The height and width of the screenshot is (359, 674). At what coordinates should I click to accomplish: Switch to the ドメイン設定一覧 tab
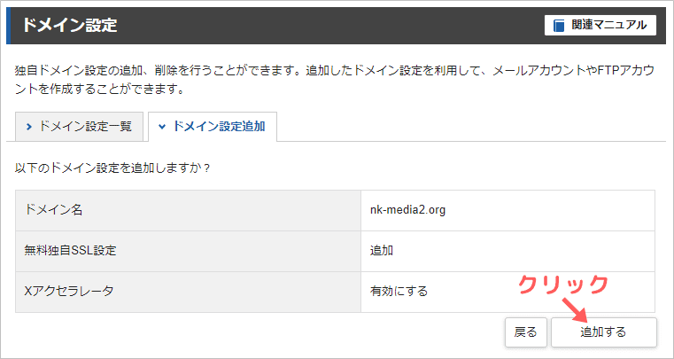click(x=79, y=127)
